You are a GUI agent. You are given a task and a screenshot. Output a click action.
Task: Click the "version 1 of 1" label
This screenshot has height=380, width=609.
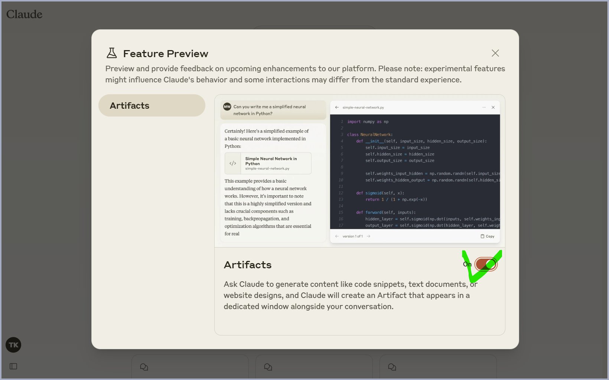[352, 236]
